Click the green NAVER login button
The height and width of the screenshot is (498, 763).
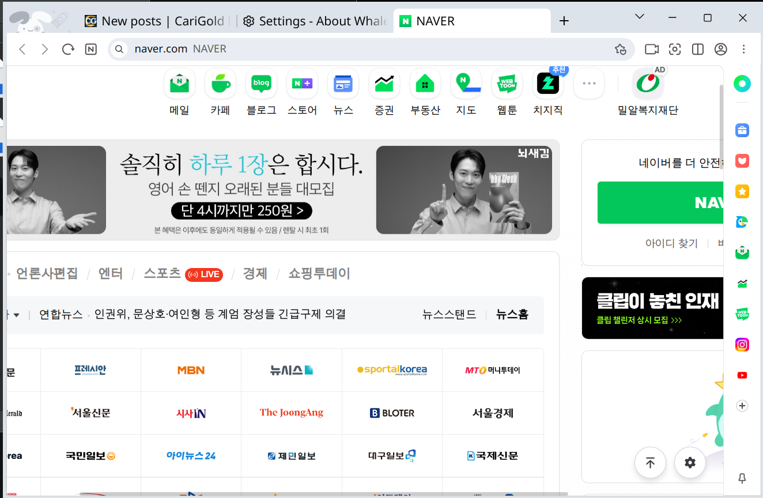pyautogui.click(x=660, y=203)
